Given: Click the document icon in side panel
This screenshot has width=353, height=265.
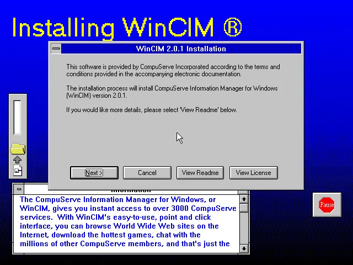Looking at the screenshot, I should click(x=18, y=171).
